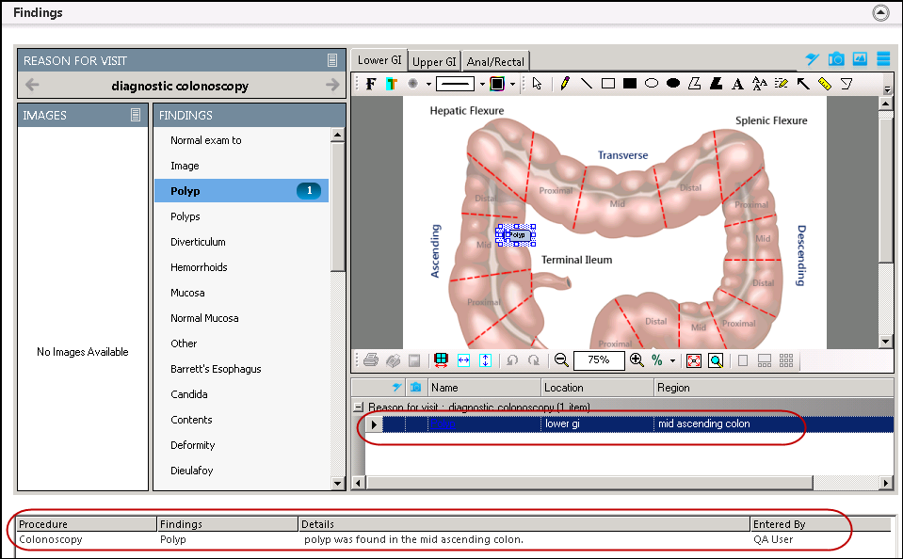Screen dimensions: 903x559
Task: Go to previous reason for visit
Action: (x=32, y=86)
